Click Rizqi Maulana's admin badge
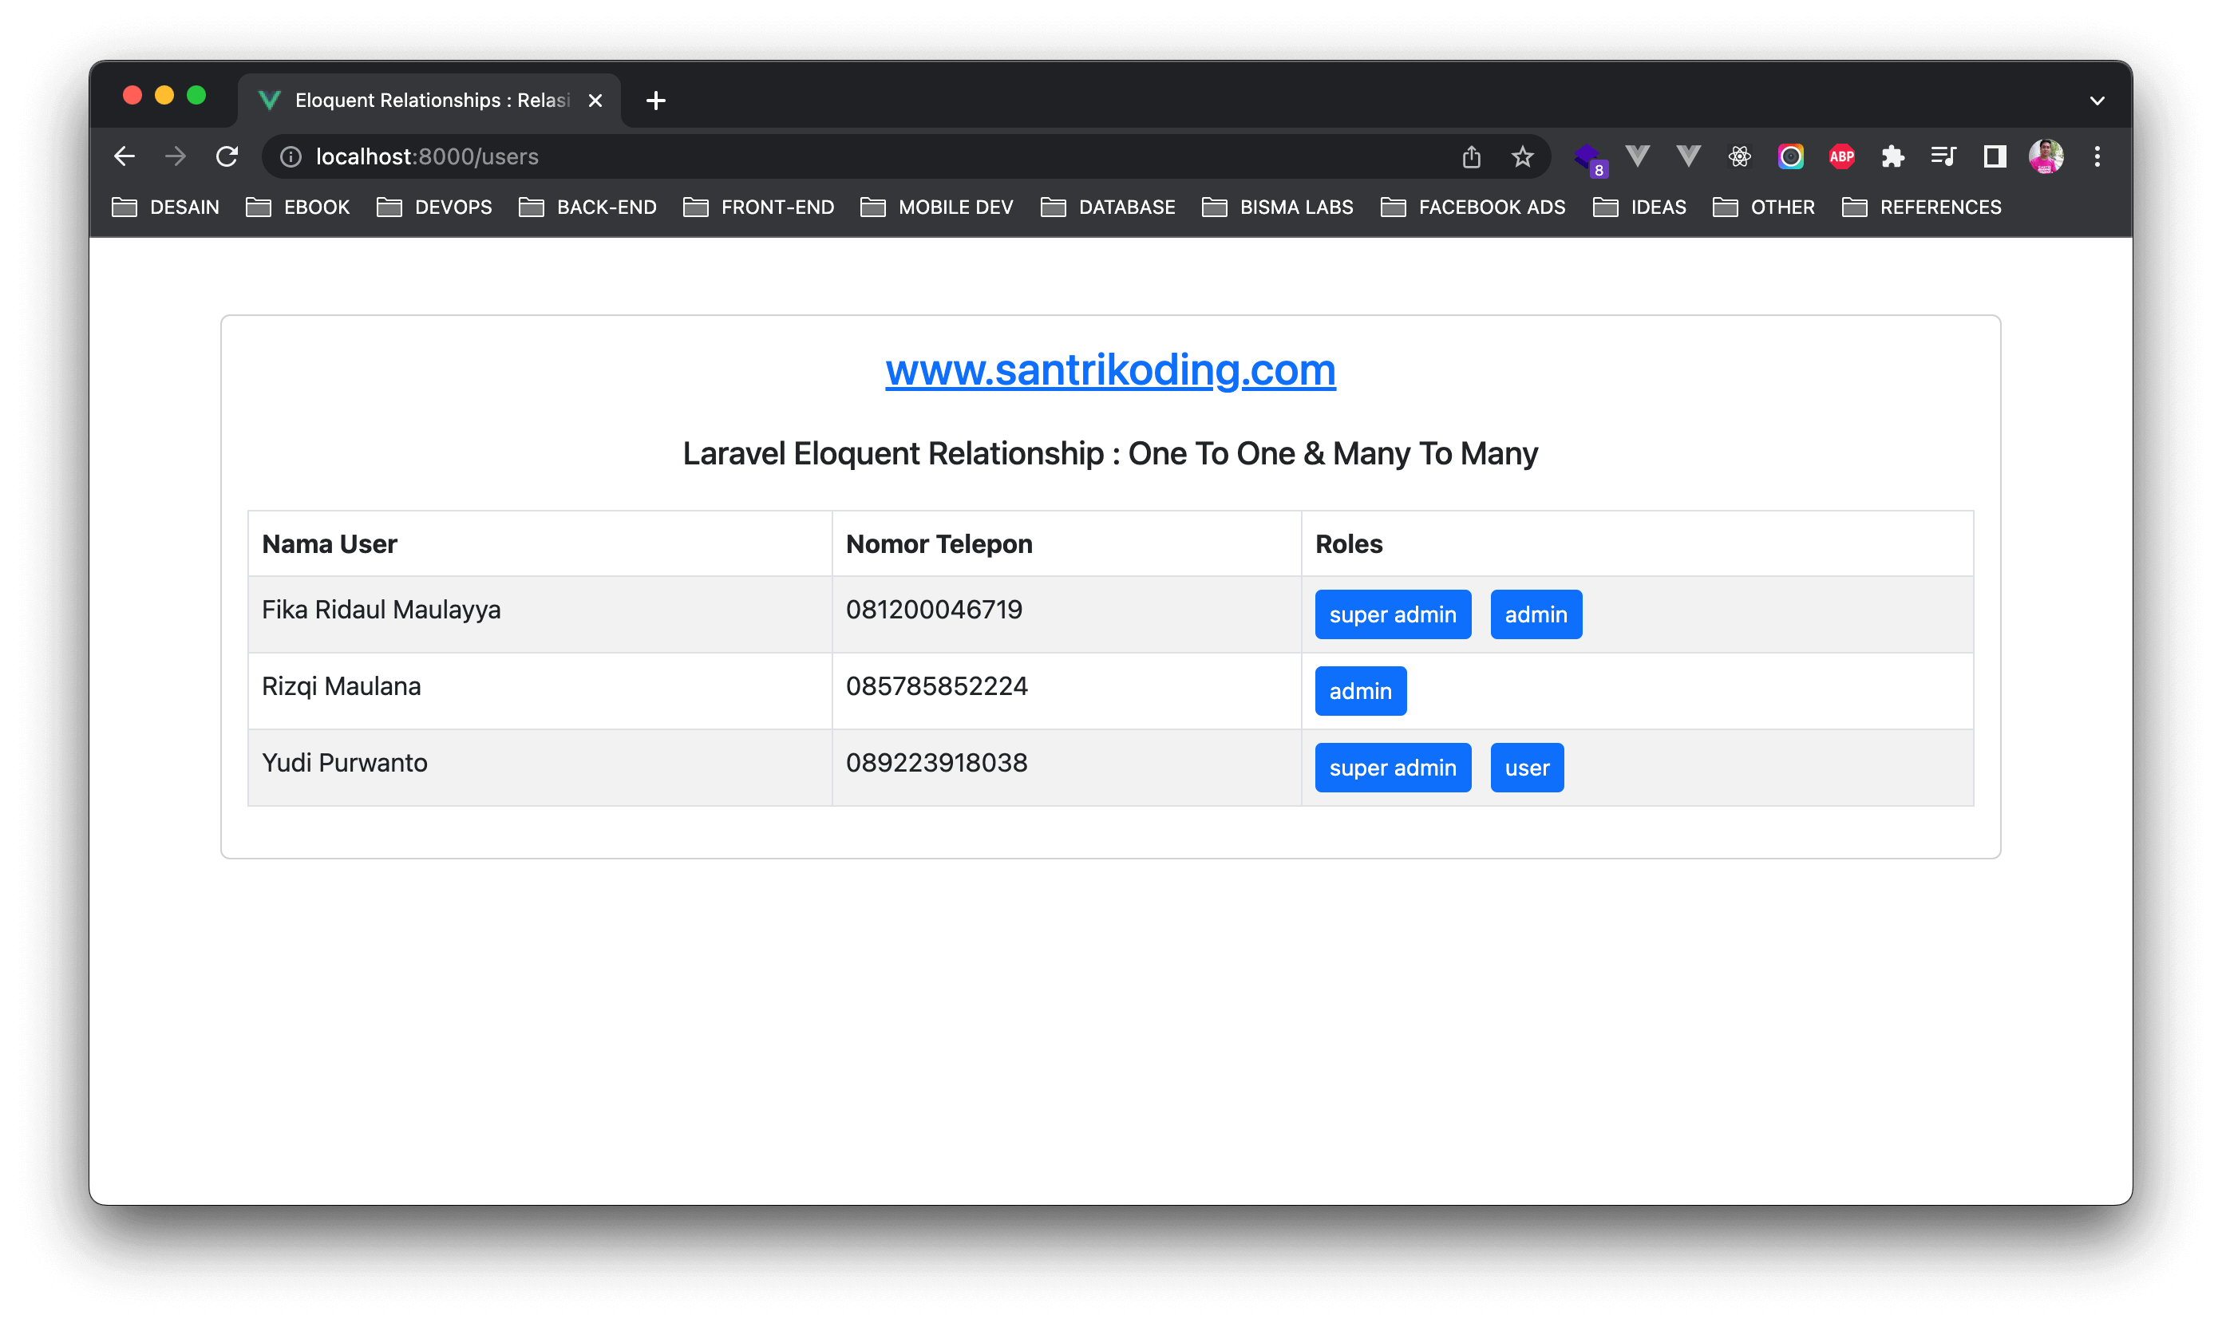 click(1360, 691)
